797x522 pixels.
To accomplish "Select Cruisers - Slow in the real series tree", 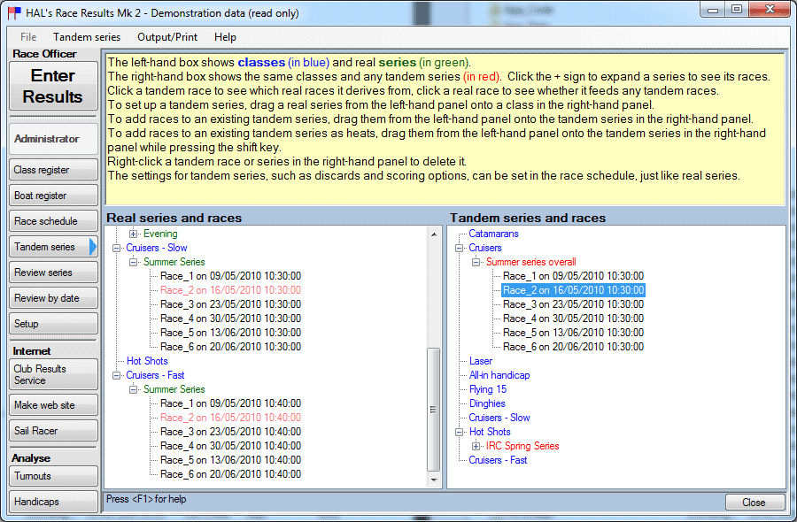I will pyautogui.click(x=157, y=248).
